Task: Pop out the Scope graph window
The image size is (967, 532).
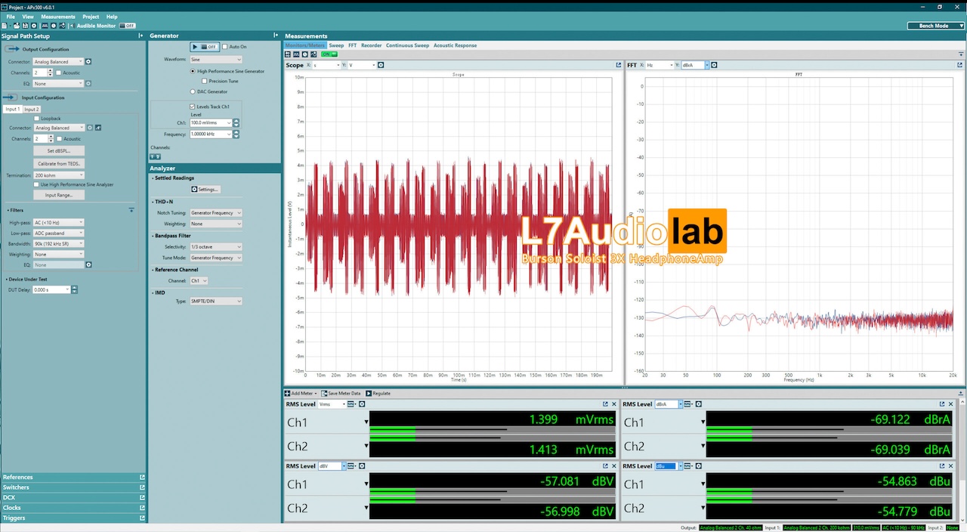Action: (619, 65)
